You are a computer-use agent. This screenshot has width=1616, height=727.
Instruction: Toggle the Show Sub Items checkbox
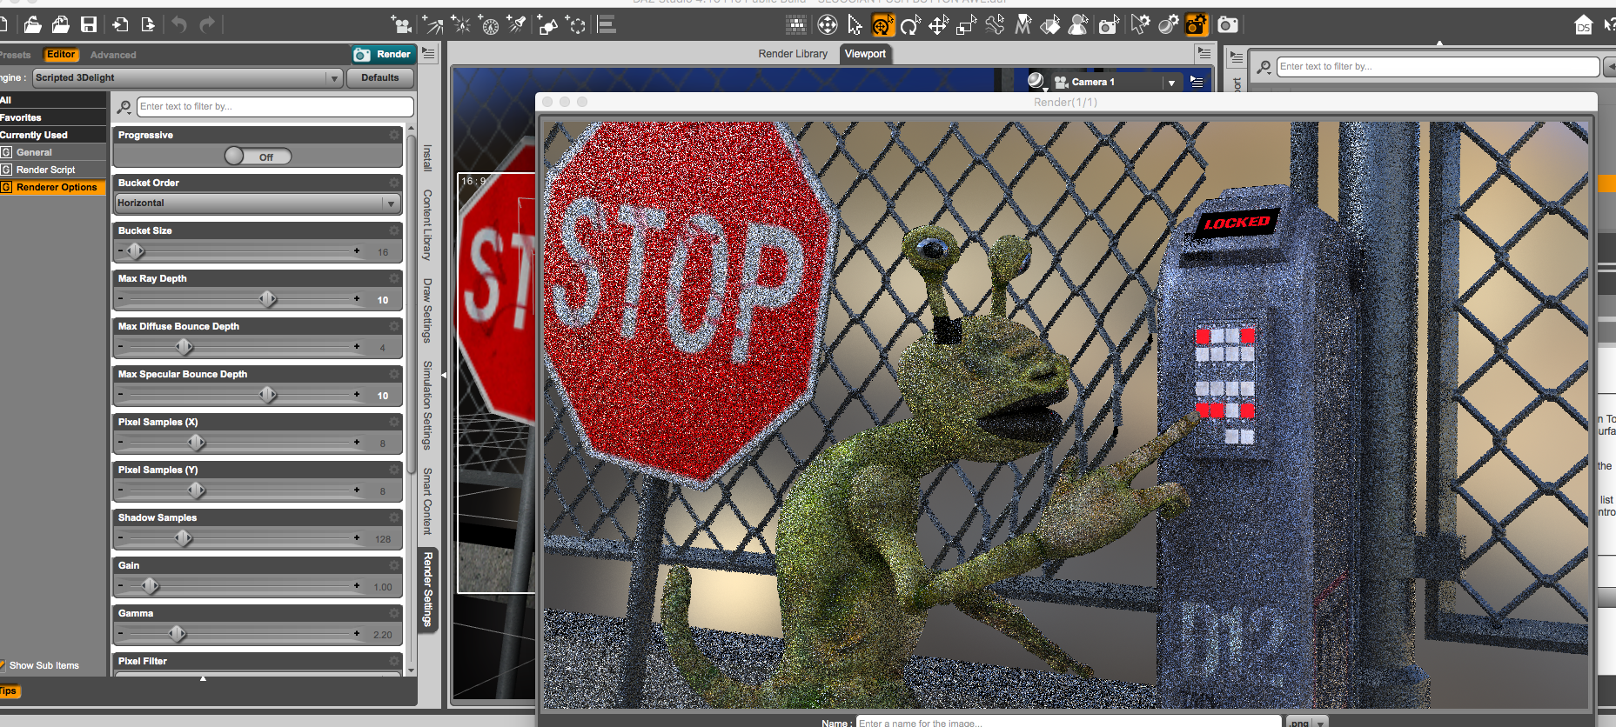click(x=3, y=665)
